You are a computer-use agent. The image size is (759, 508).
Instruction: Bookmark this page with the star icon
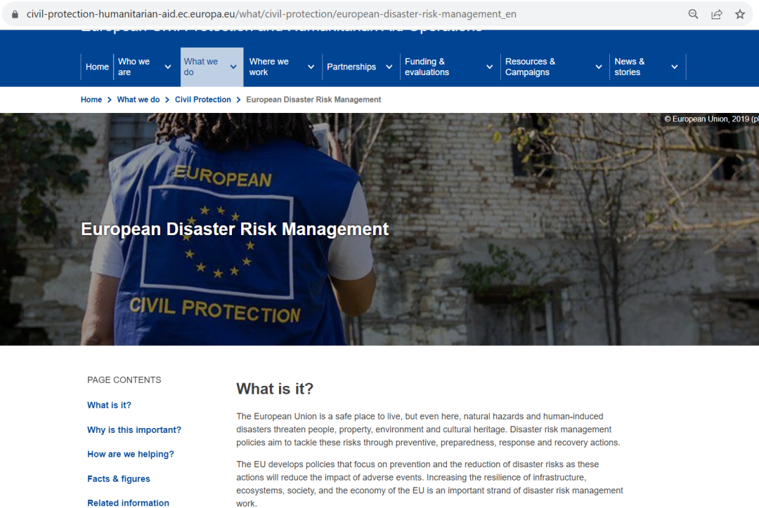tap(739, 14)
